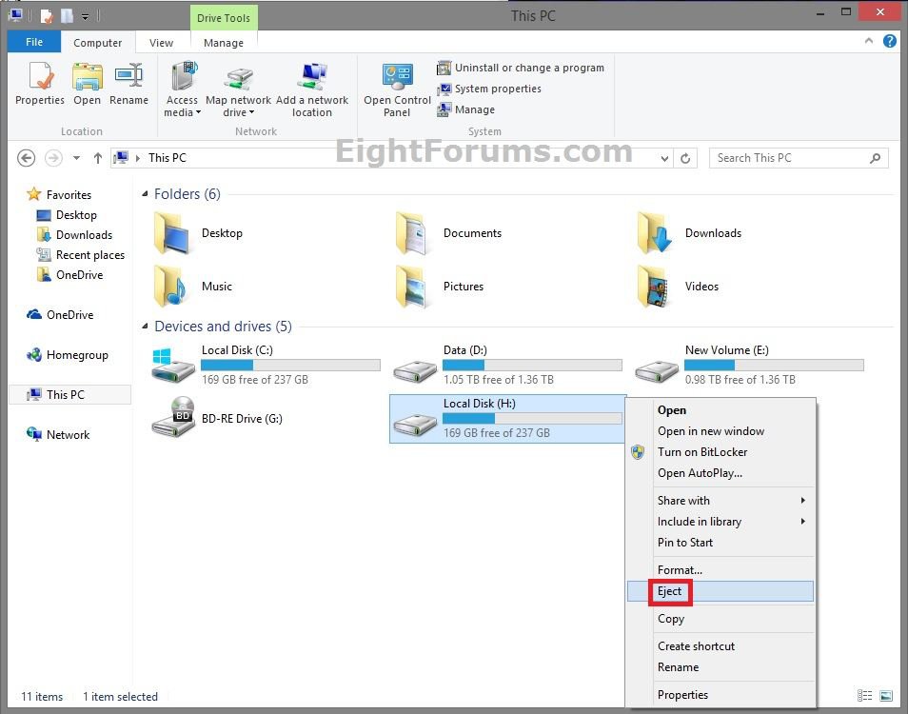Click the Refresh button beside address bar
The height and width of the screenshot is (714, 908).
point(685,159)
